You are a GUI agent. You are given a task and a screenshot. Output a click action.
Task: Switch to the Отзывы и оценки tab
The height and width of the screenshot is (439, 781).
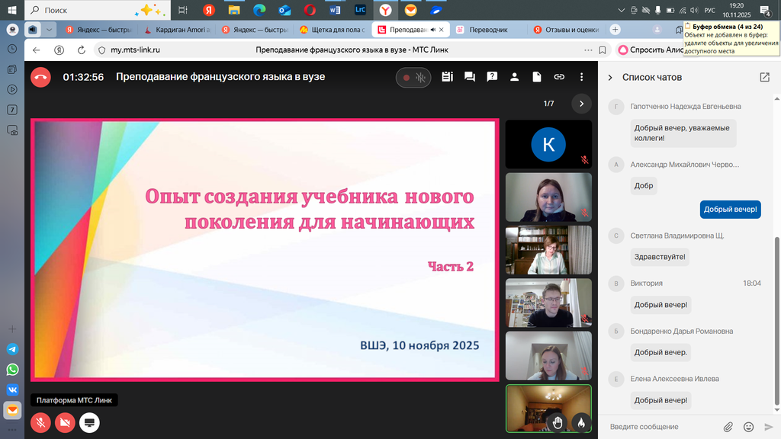point(570,30)
